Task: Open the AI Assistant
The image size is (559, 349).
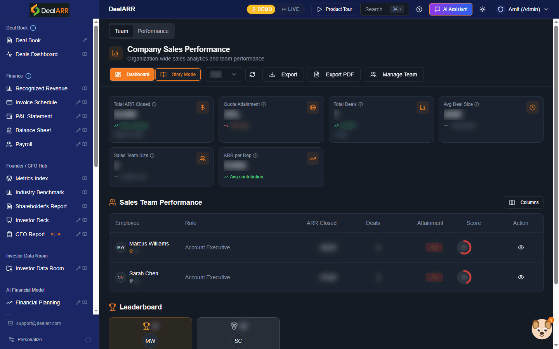Action: (x=451, y=9)
